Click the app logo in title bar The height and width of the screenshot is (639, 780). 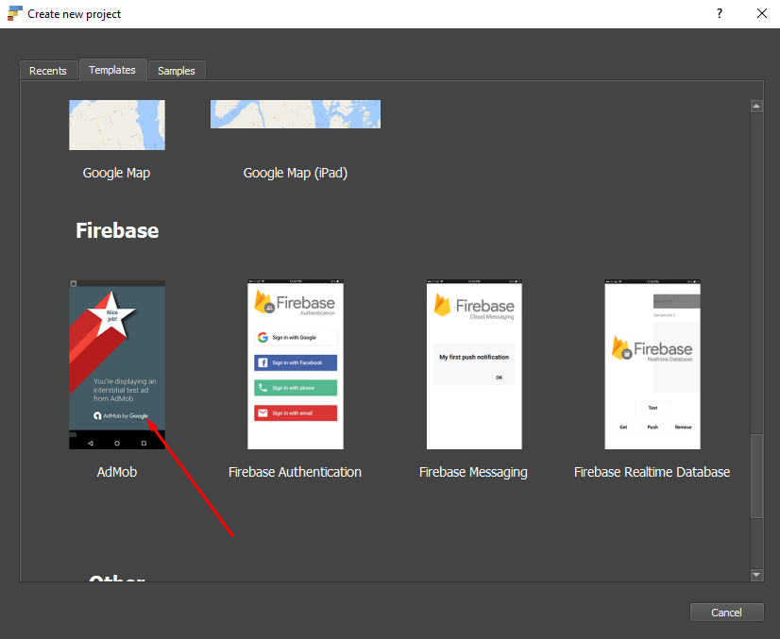15,13
